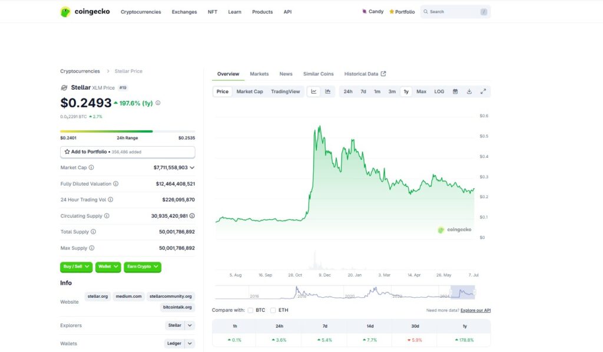Open Wallet dropdown button
The height and width of the screenshot is (352, 603).
108,267
